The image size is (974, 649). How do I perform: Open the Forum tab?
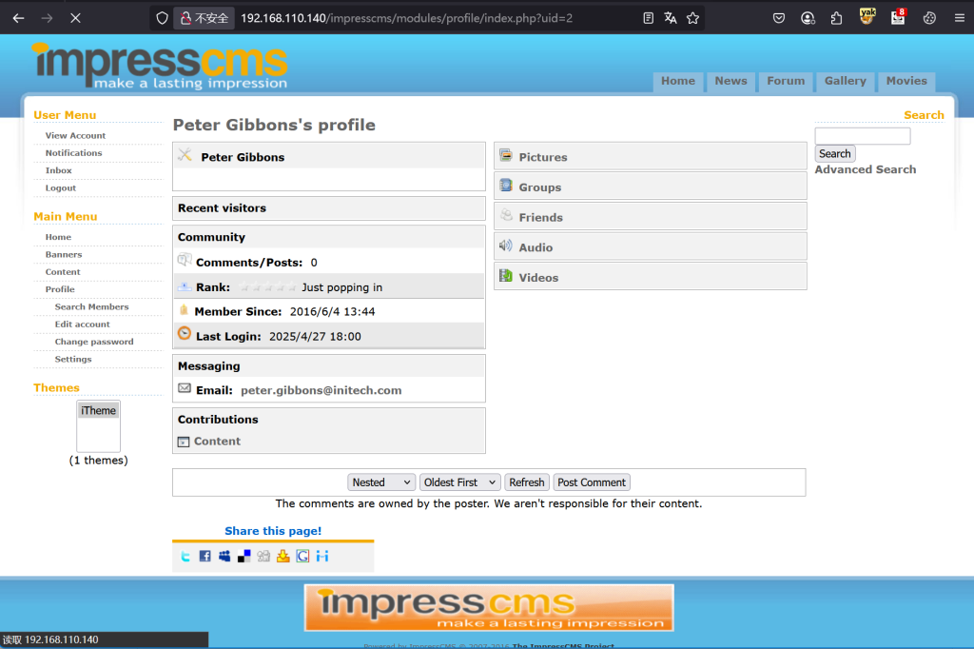pos(786,82)
